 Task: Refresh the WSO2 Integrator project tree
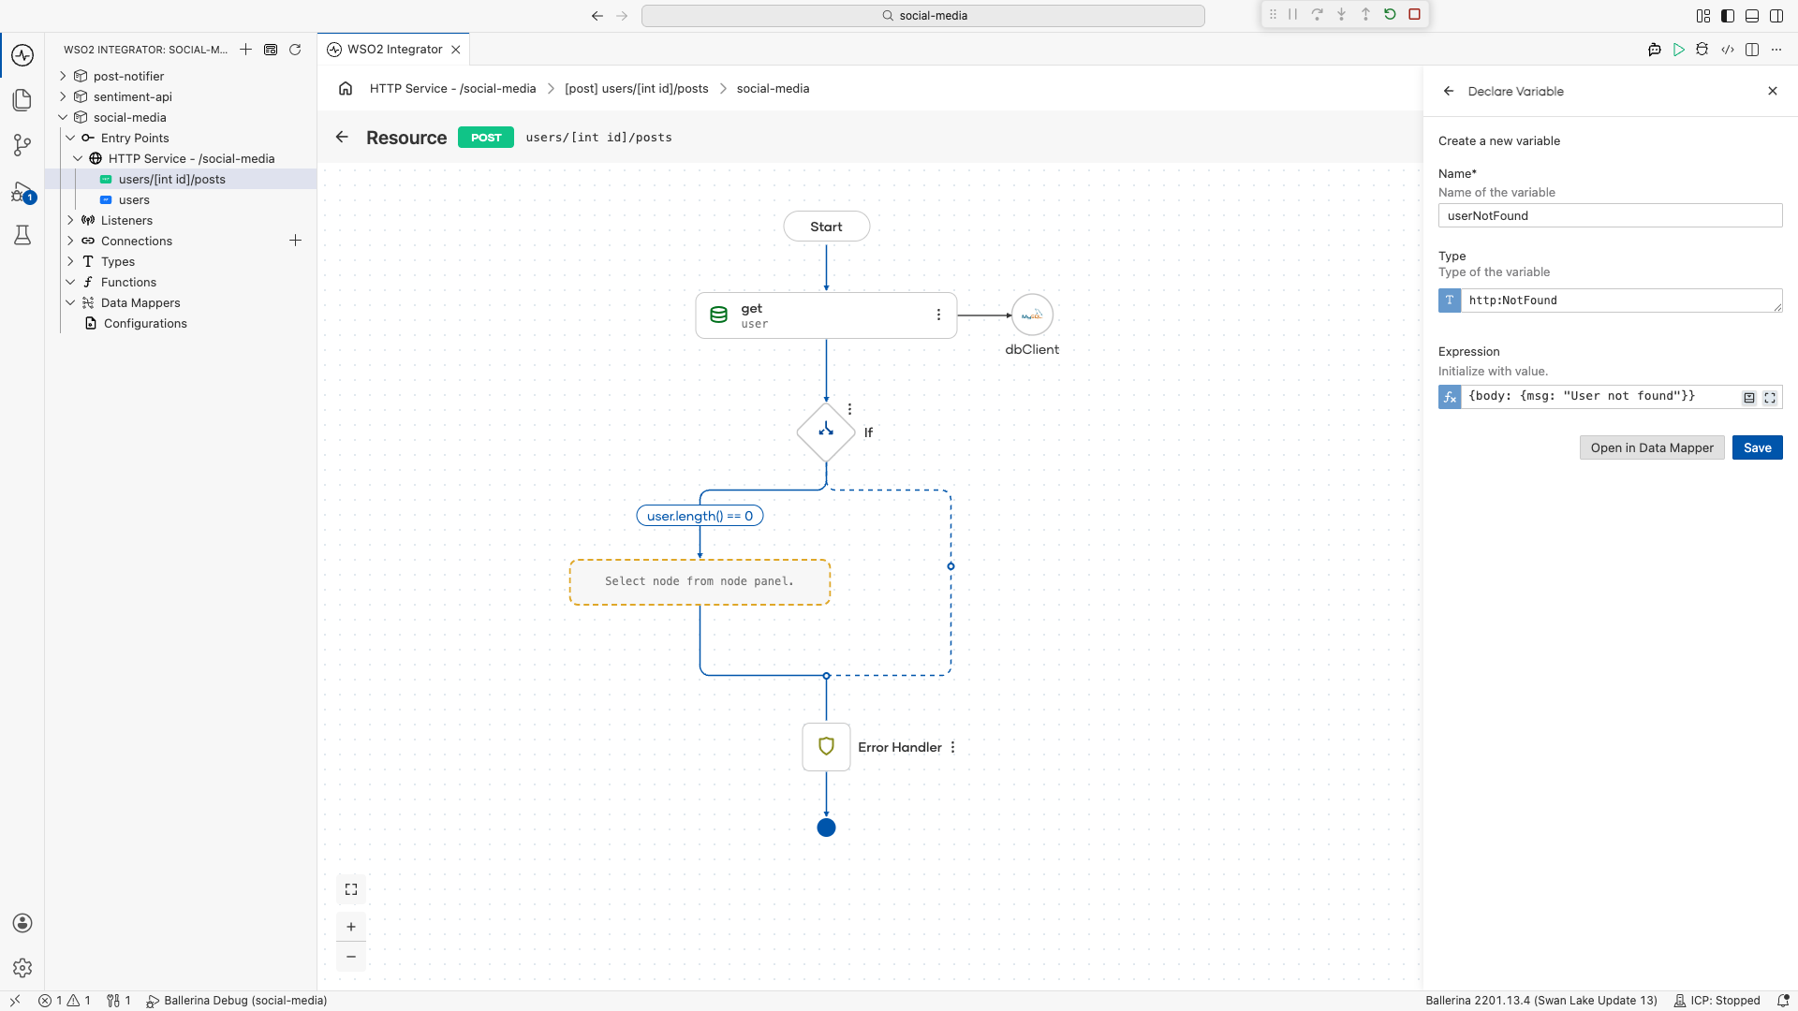[x=295, y=50]
